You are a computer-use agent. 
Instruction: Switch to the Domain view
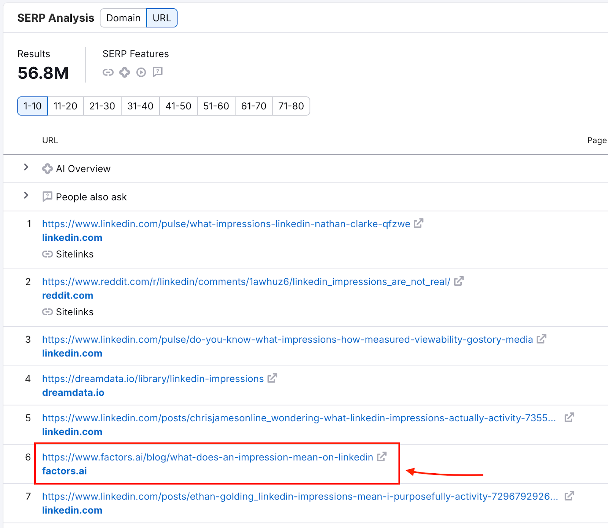123,18
